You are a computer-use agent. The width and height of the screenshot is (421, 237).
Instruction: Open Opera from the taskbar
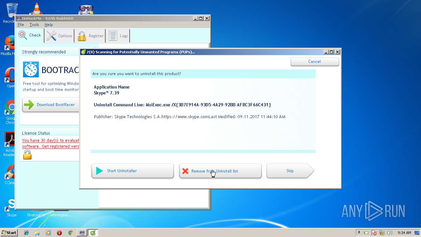click(59, 233)
